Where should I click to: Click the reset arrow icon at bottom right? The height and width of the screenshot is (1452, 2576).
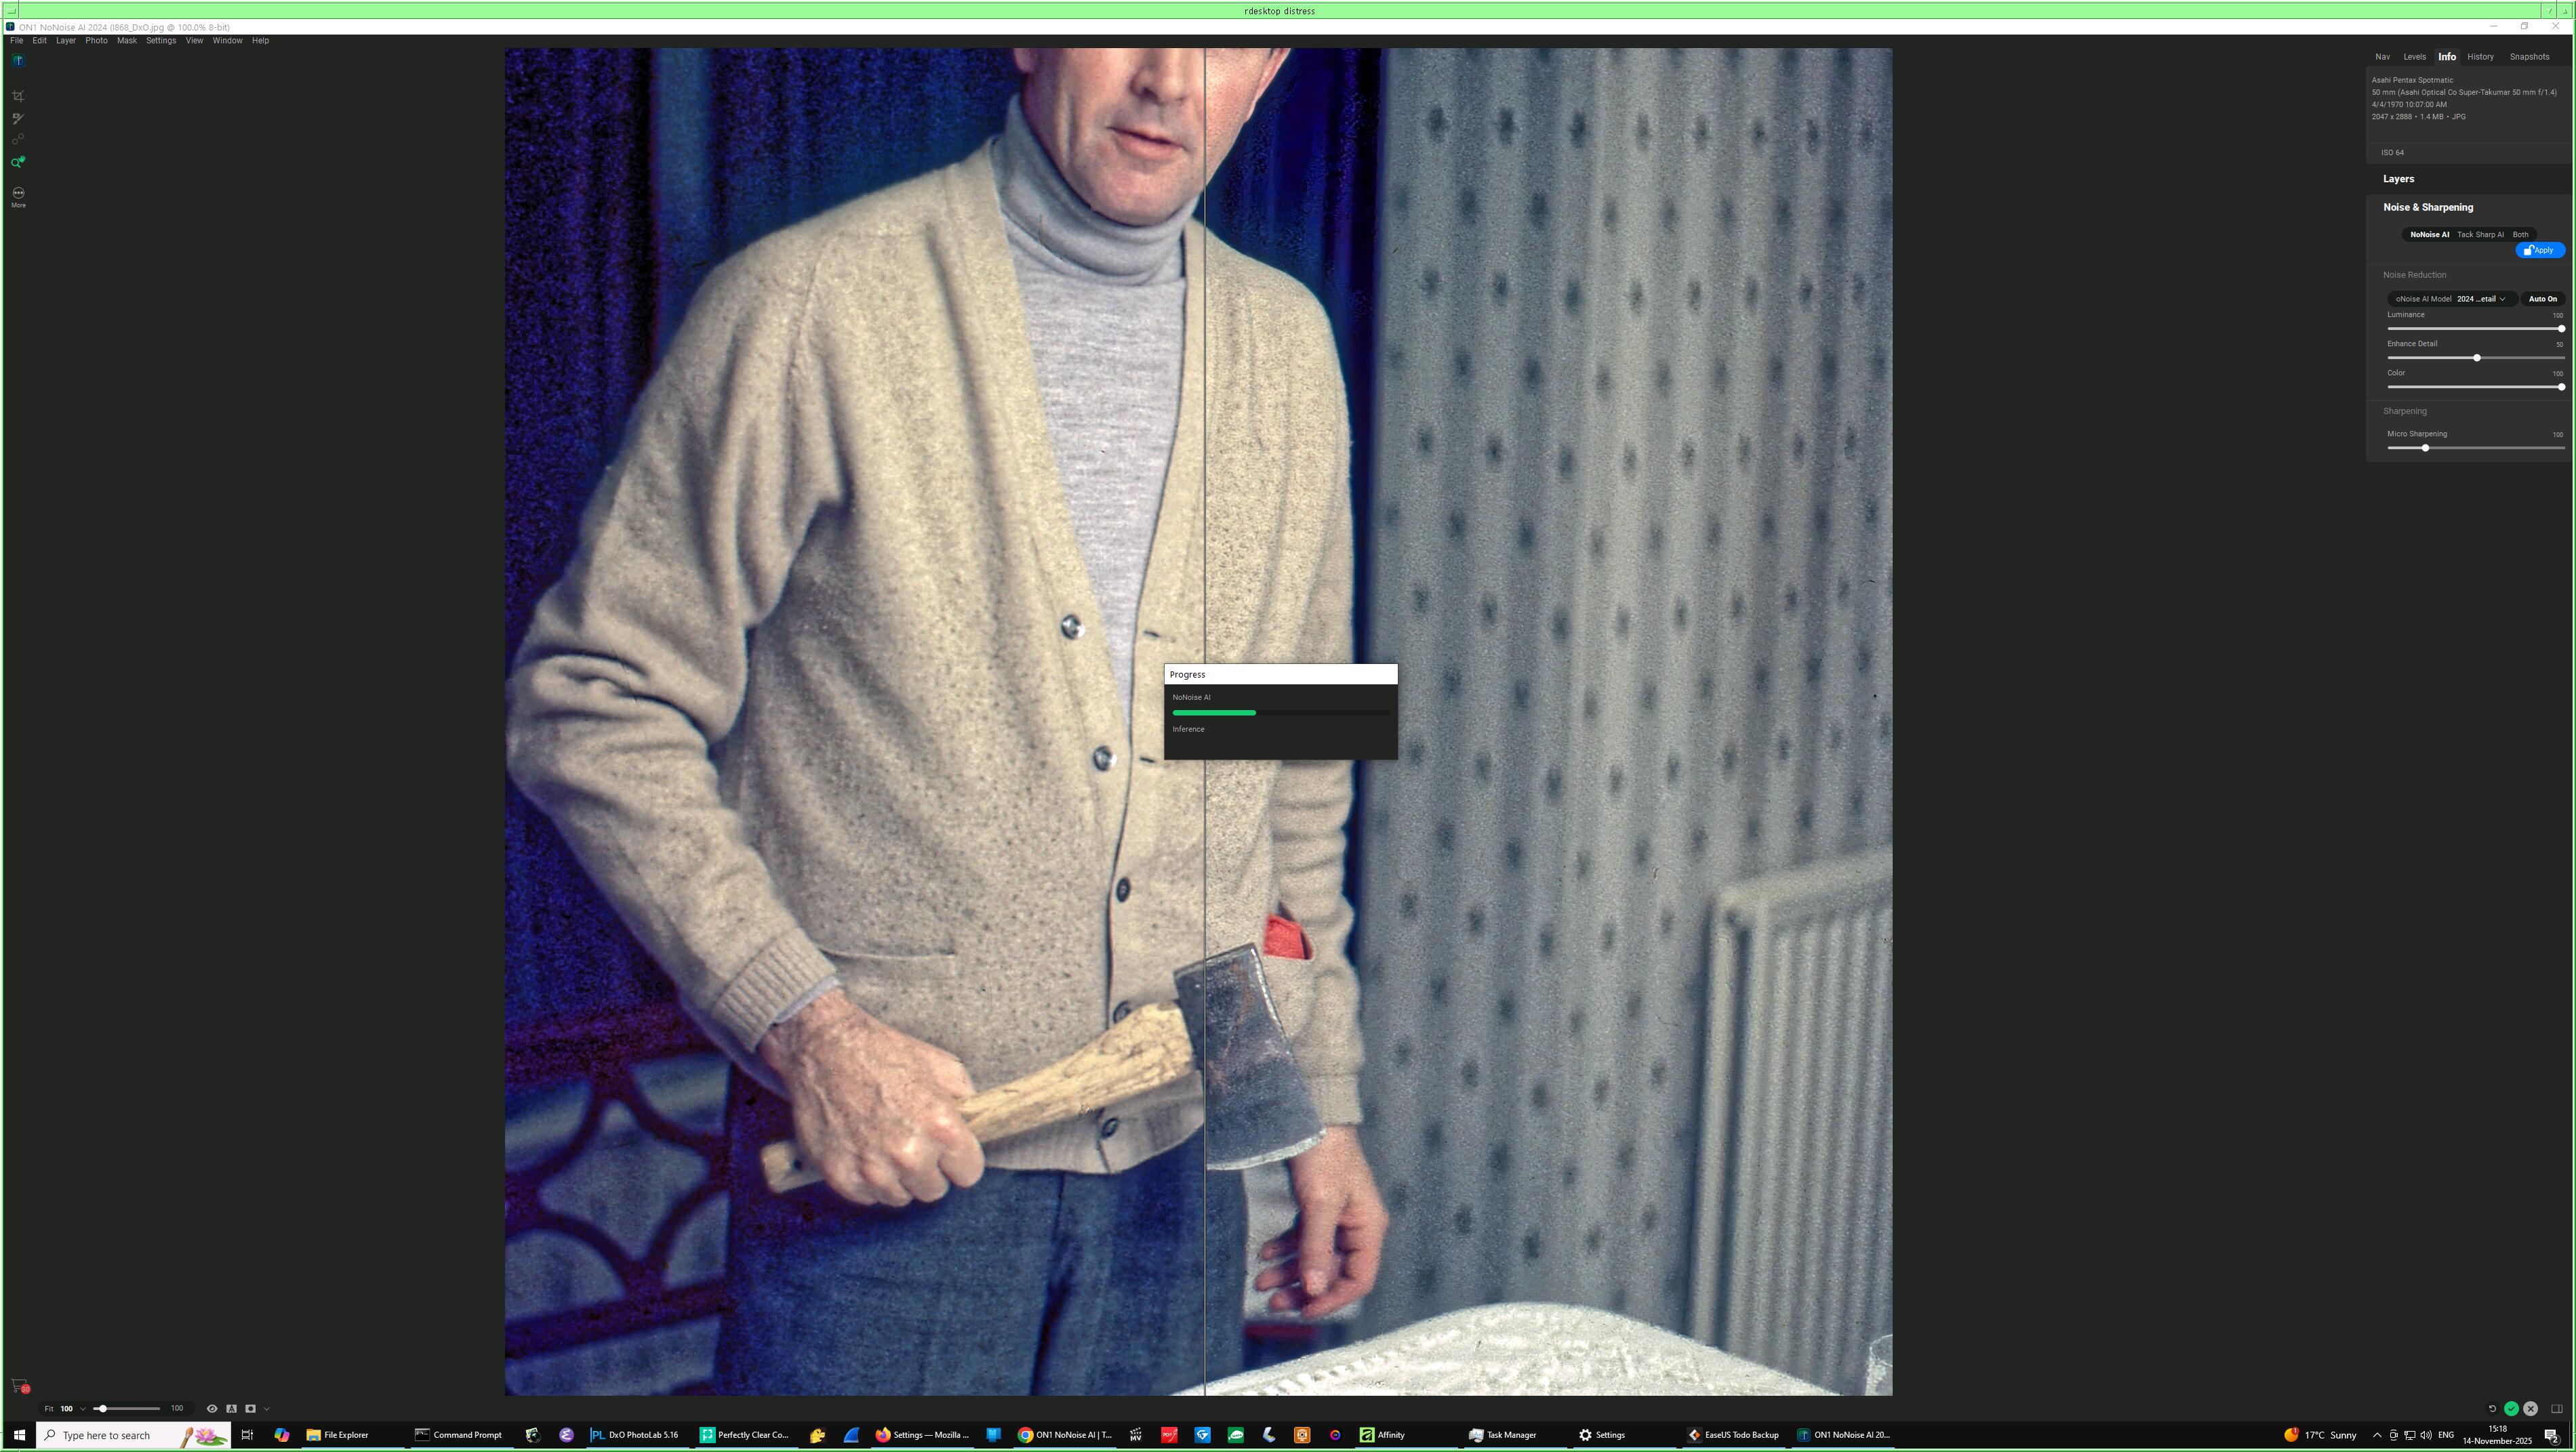2492,1409
